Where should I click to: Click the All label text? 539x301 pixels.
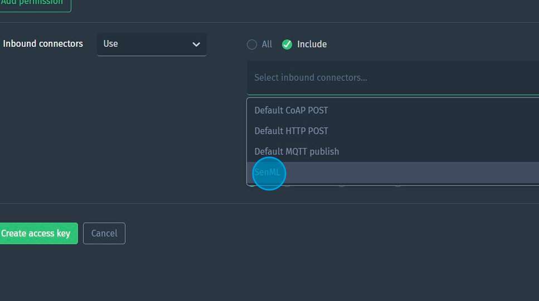click(267, 45)
